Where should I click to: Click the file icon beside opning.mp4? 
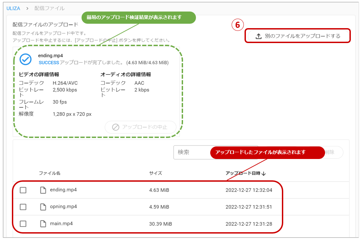pyautogui.click(x=43, y=207)
